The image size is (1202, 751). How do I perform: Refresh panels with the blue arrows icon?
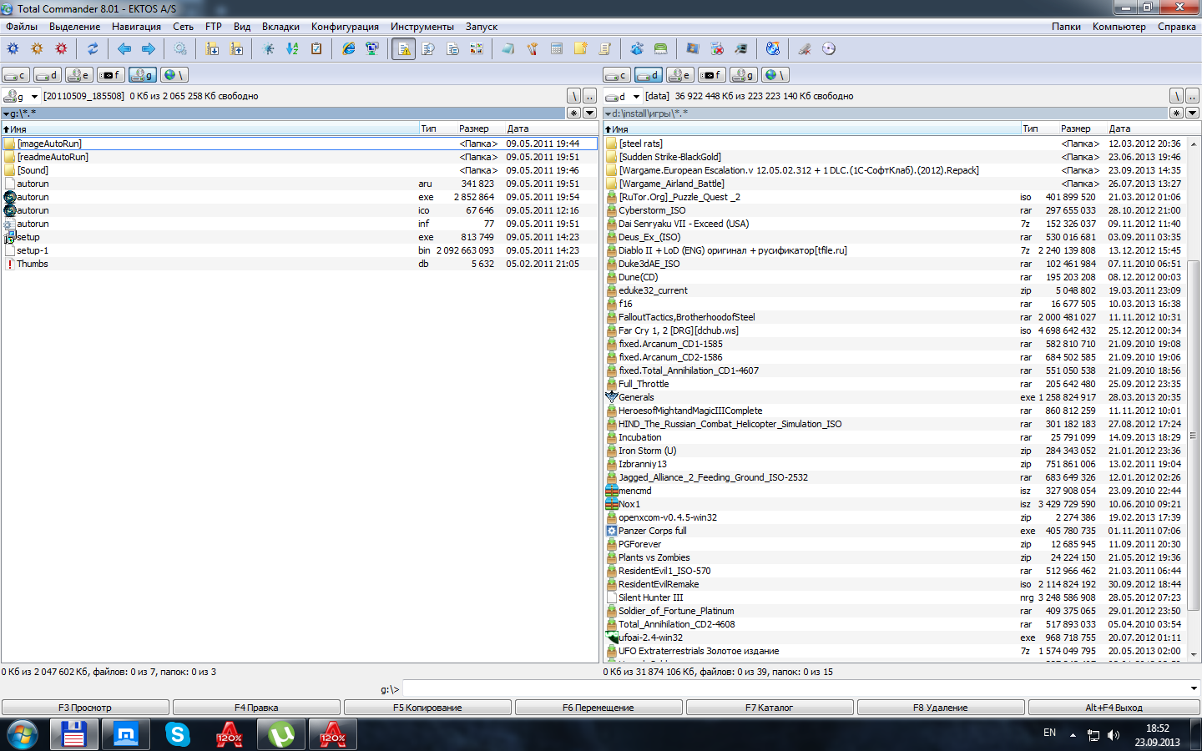[x=93, y=49]
